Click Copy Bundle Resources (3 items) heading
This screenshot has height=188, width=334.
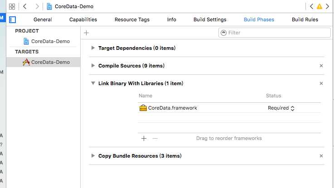(140, 156)
